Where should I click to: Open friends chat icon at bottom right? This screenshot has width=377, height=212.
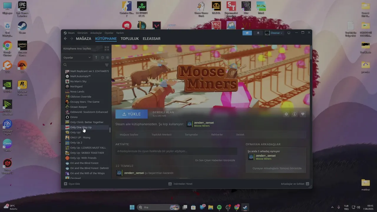coord(307,184)
